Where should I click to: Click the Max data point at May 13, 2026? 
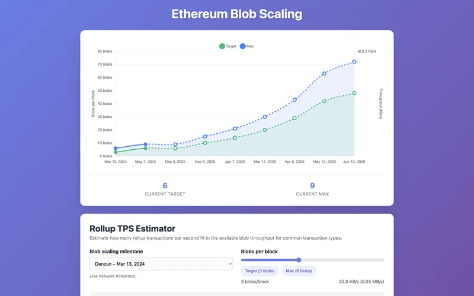point(324,73)
